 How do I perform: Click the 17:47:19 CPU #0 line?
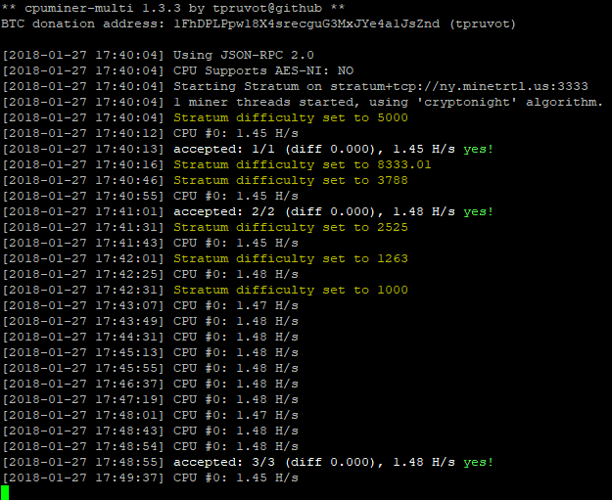(x=150, y=399)
